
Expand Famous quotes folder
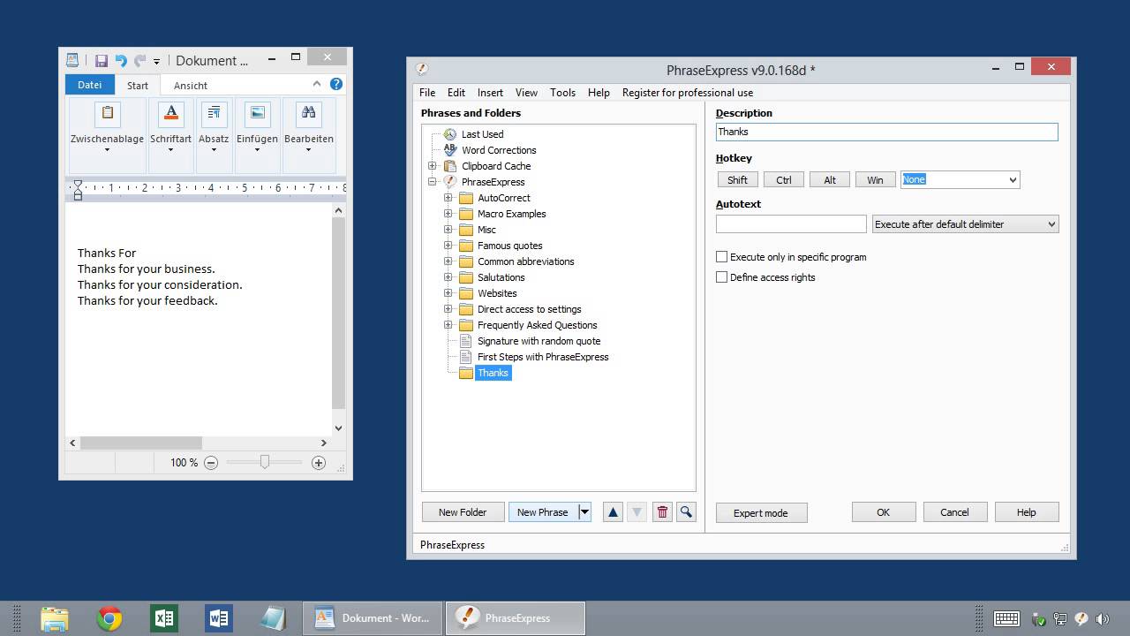coord(448,246)
